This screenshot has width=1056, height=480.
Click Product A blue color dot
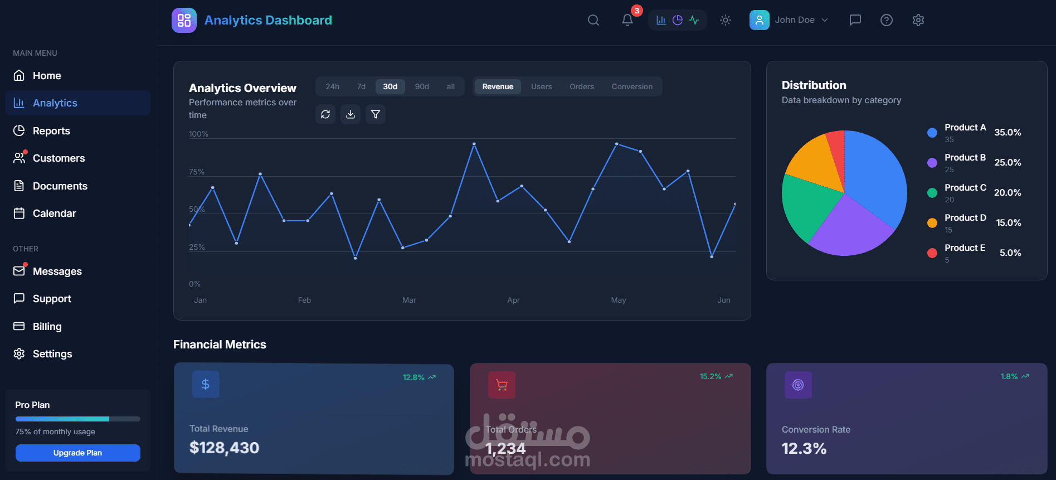tap(932, 133)
